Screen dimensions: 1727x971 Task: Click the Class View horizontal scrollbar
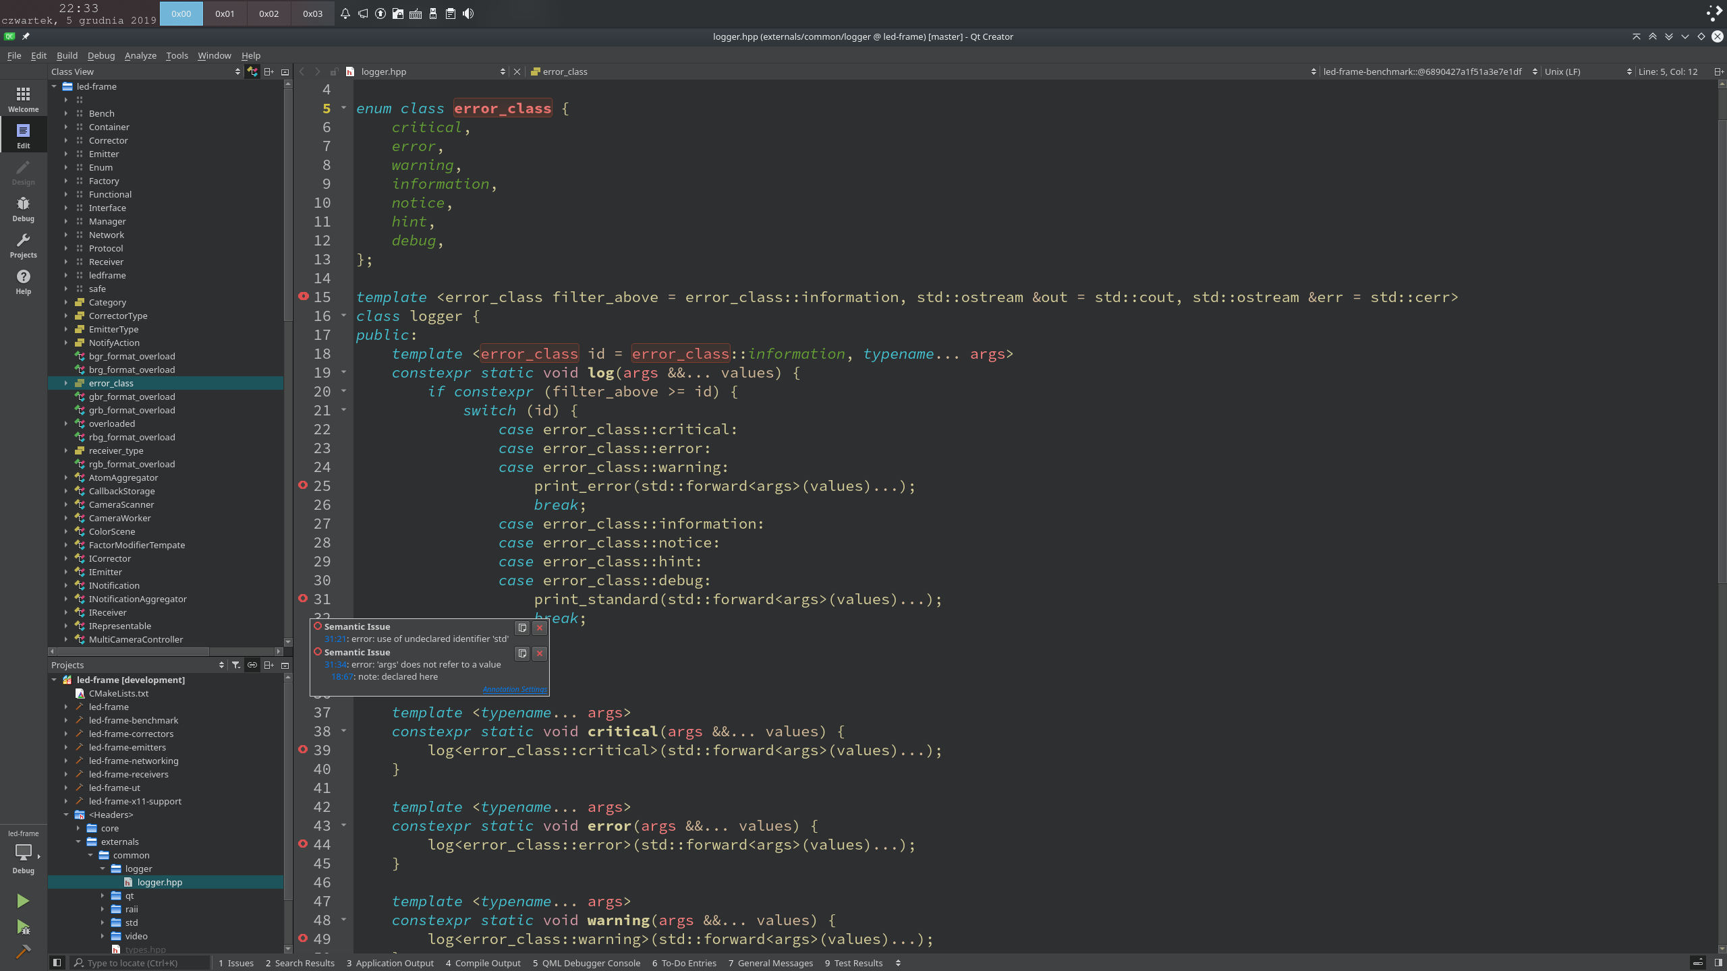click(x=134, y=651)
